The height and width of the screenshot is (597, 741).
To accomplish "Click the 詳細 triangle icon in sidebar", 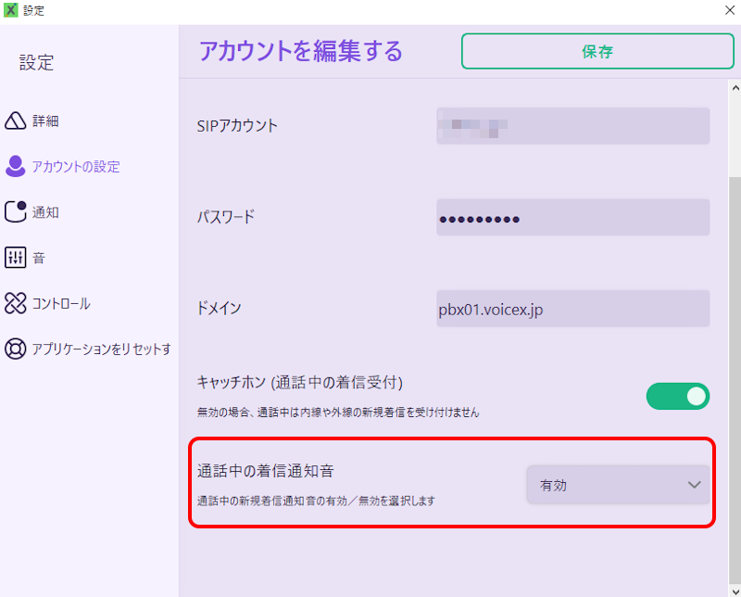I will [16, 121].
